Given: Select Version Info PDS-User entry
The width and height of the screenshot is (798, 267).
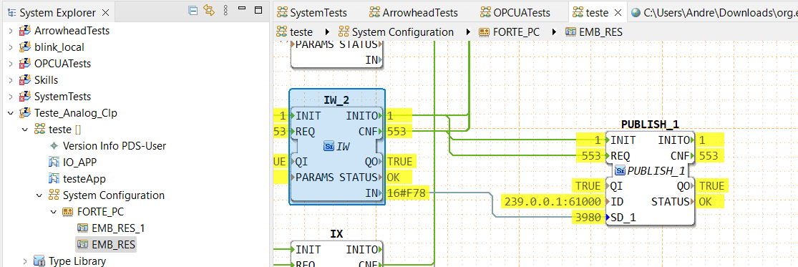Looking at the screenshot, I should point(108,146).
